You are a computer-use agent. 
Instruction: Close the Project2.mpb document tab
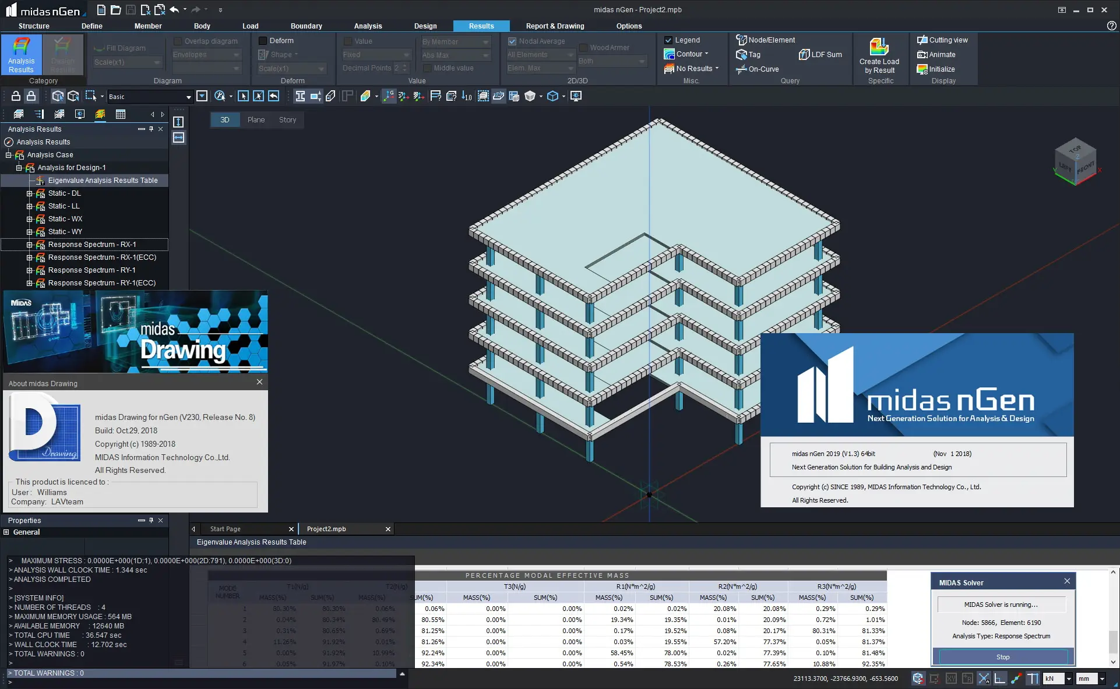pos(388,529)
